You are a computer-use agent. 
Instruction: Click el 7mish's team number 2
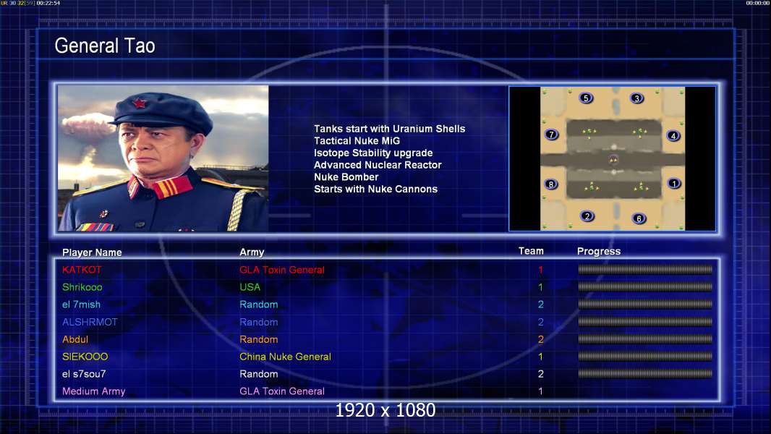(x=540, y=305)
